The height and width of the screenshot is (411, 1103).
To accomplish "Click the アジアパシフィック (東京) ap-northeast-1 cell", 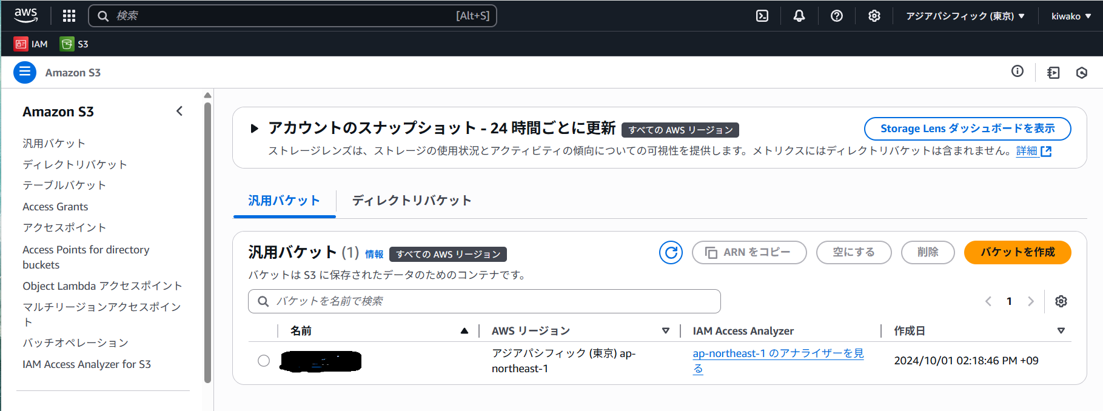I will pos(563,361).
